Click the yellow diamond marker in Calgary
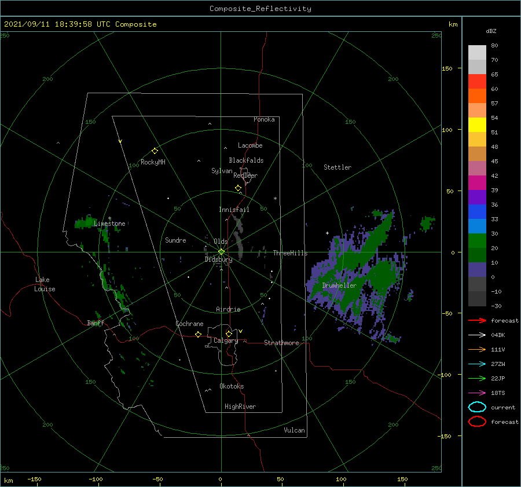The width and height of the screenshot is (521, 487). [x=229, y=334]
